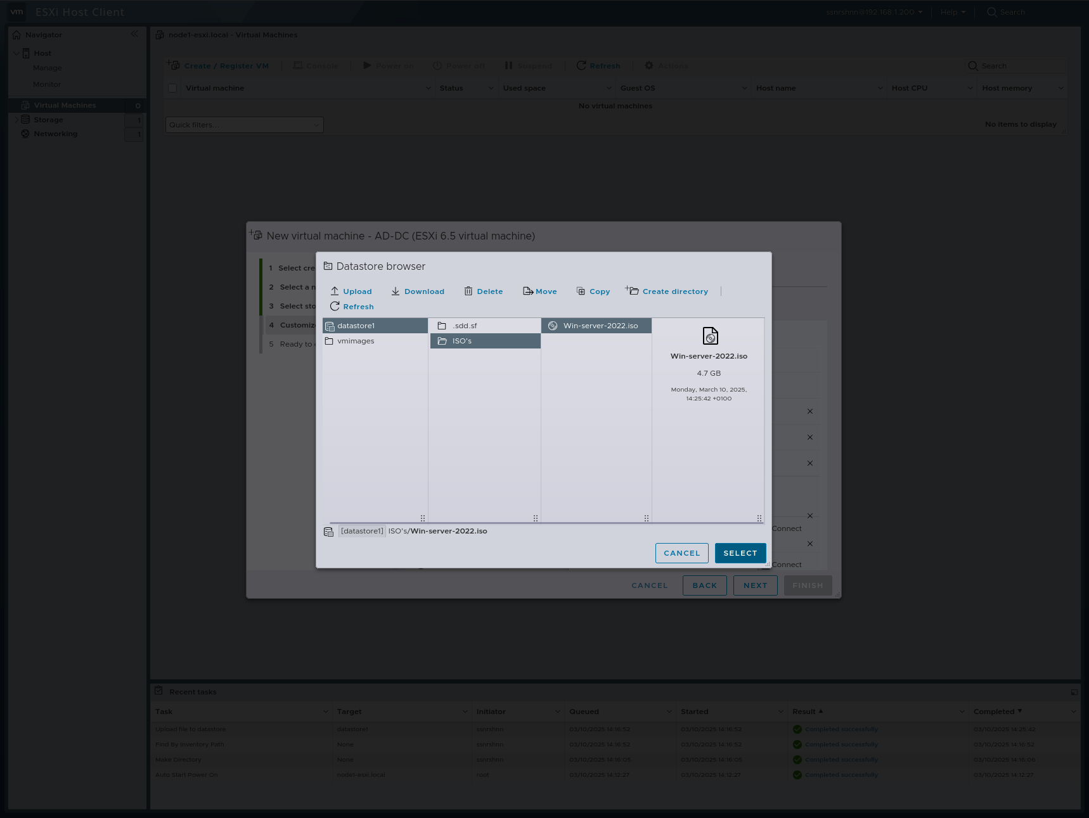
Task: Expand the Storage tree item in Navigator
Action: [x=16, y=119]
